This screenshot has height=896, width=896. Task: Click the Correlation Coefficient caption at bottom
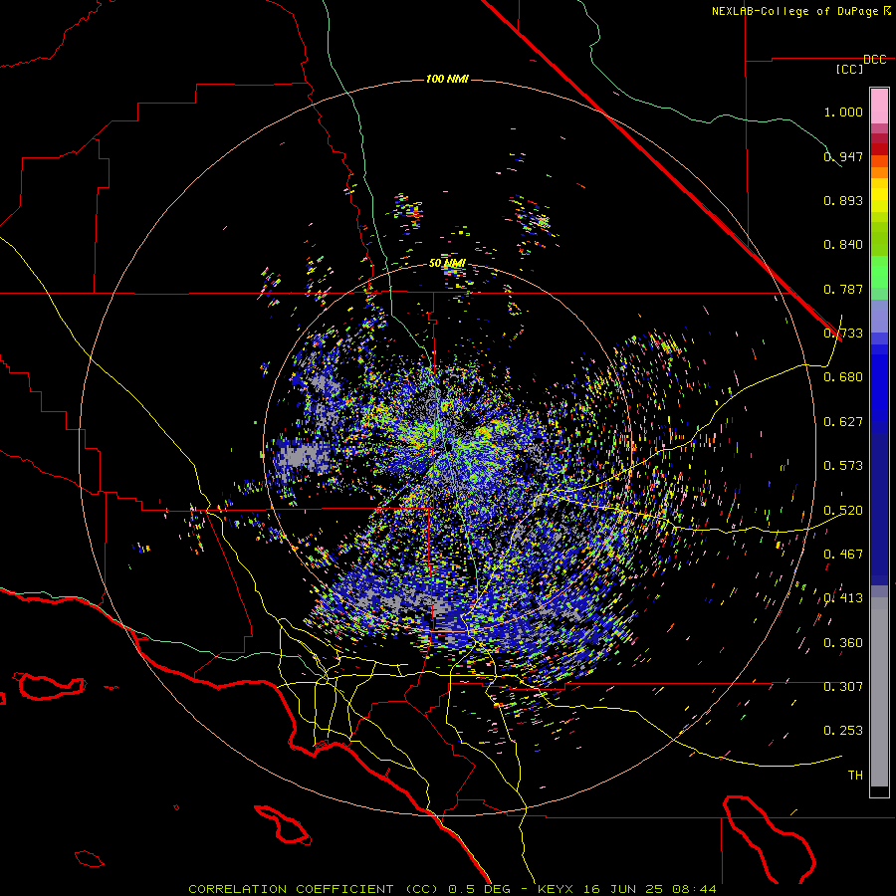[452, 889]
